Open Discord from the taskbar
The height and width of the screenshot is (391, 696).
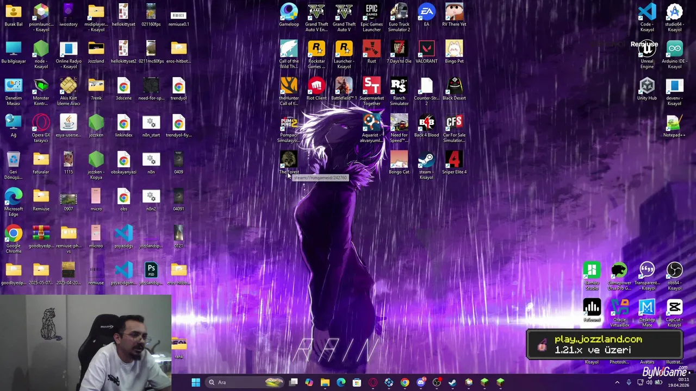click(x=420, y=382)
